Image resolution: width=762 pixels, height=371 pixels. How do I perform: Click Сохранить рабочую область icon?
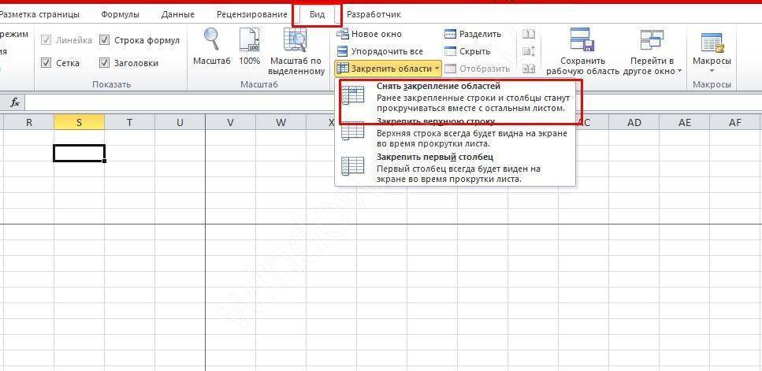click(x=582, y=41)
